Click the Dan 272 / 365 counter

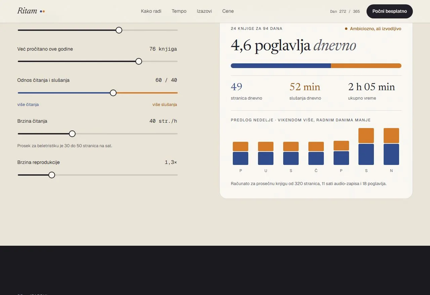345,11
